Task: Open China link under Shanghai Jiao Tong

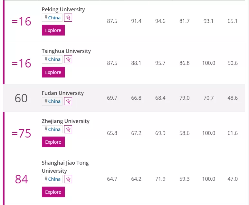Action: tap(54, 179)
